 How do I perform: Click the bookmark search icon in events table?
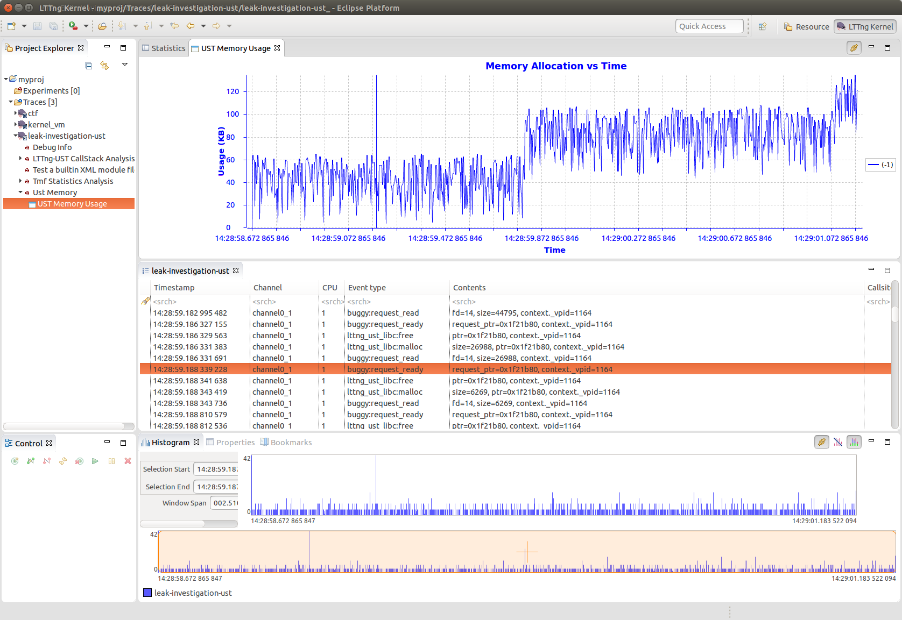point(145,302)
